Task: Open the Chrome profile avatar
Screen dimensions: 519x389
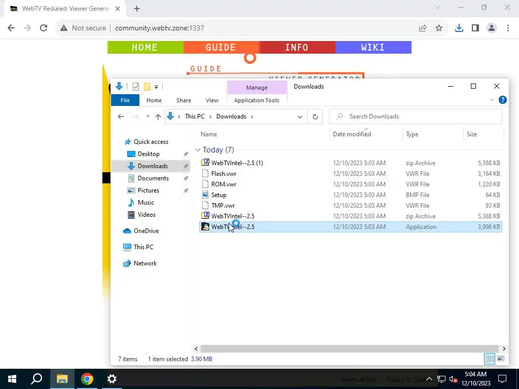Action: [492, 28]
